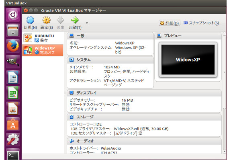231x160 pixels.
Task: Open LibreOffice Impress from the launcher
Action: click(x=13, y=108)
